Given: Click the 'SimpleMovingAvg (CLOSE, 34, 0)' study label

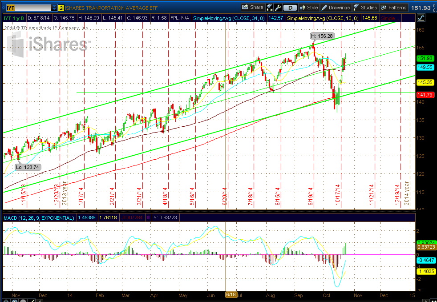Looking at the screenshot, I should click(x=229, y=18).
